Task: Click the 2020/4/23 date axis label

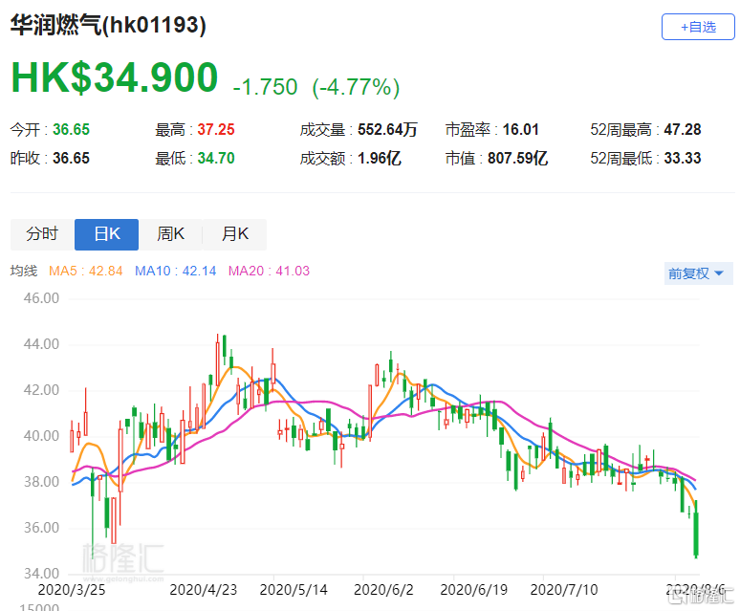Action: tap(204, 590)
